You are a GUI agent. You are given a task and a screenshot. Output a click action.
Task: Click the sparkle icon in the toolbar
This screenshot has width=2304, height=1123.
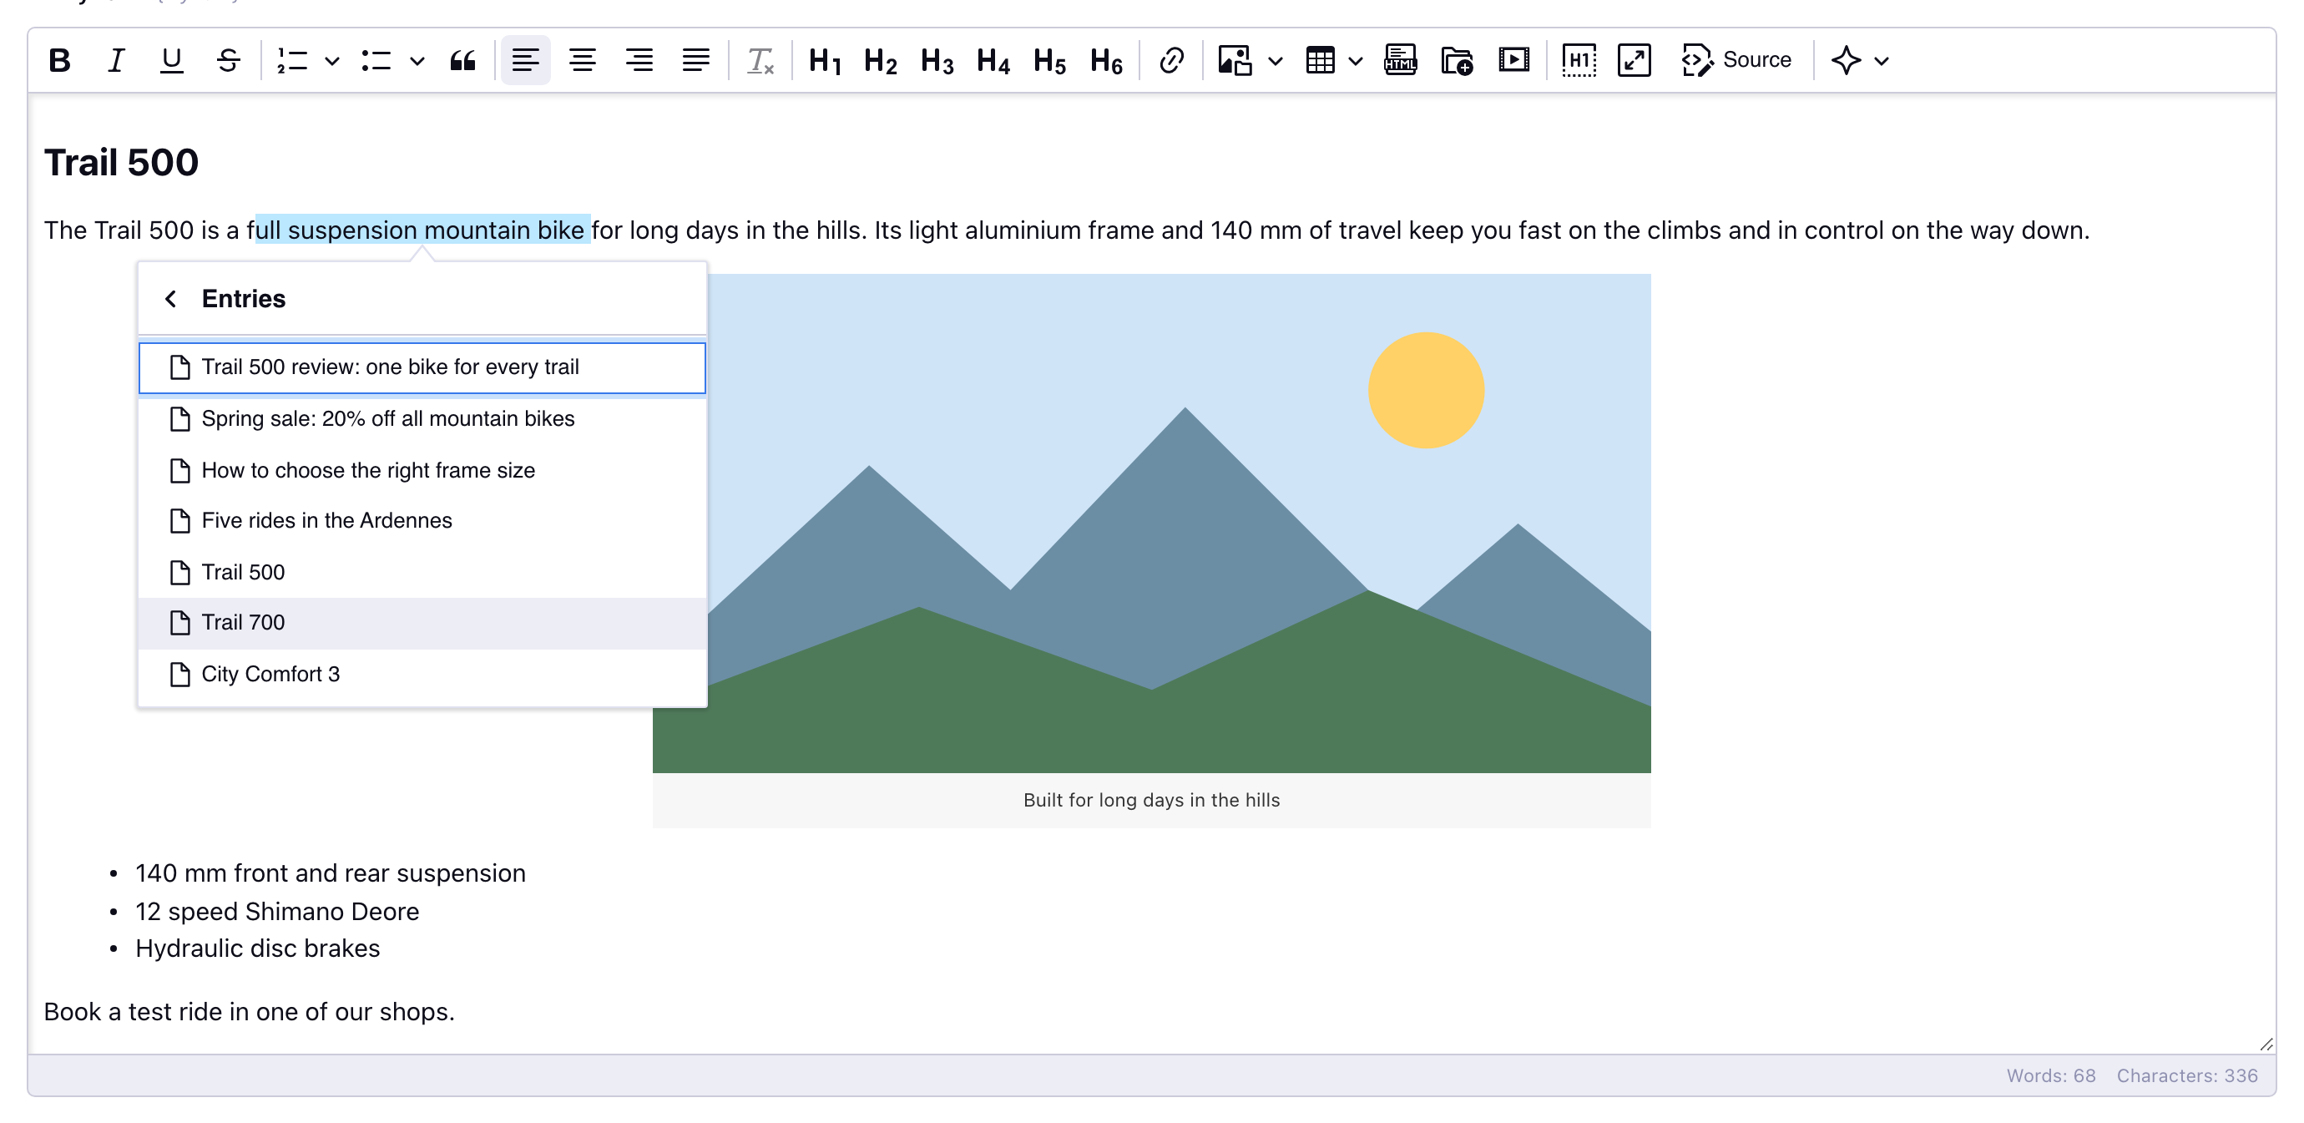click(1846, 61)
